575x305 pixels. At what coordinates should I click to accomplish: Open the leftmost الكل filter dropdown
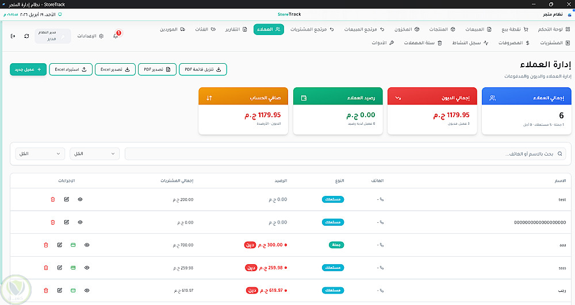(x=40, y=154)
